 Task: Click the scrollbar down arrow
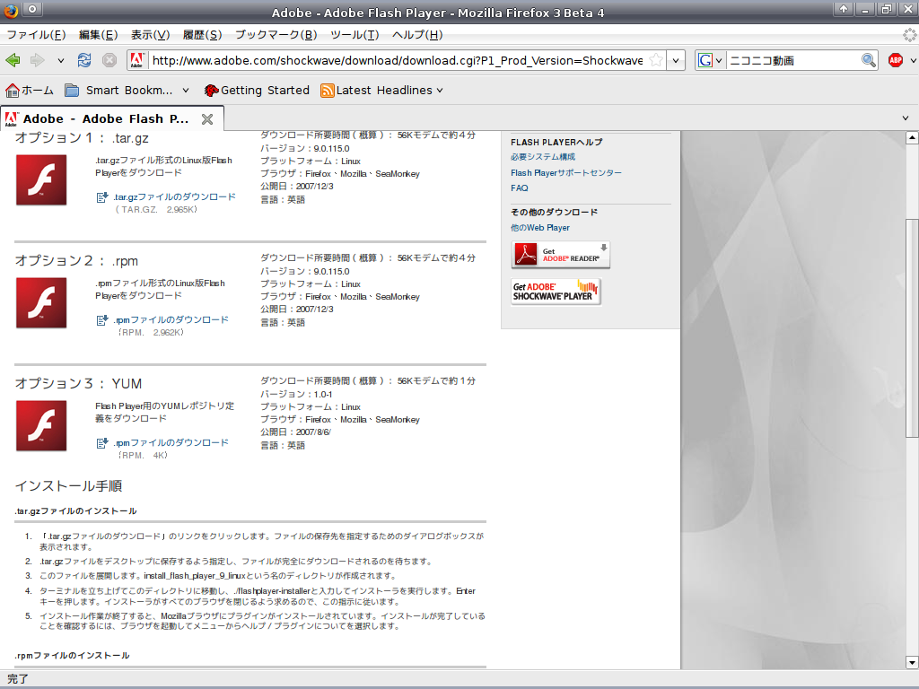[x=912, y=663]
